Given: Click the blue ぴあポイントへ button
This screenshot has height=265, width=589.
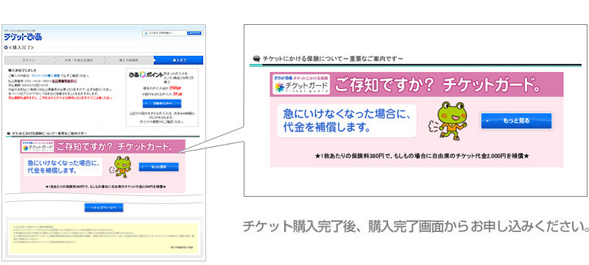Looking at the screenshot, I should (162, 104).
